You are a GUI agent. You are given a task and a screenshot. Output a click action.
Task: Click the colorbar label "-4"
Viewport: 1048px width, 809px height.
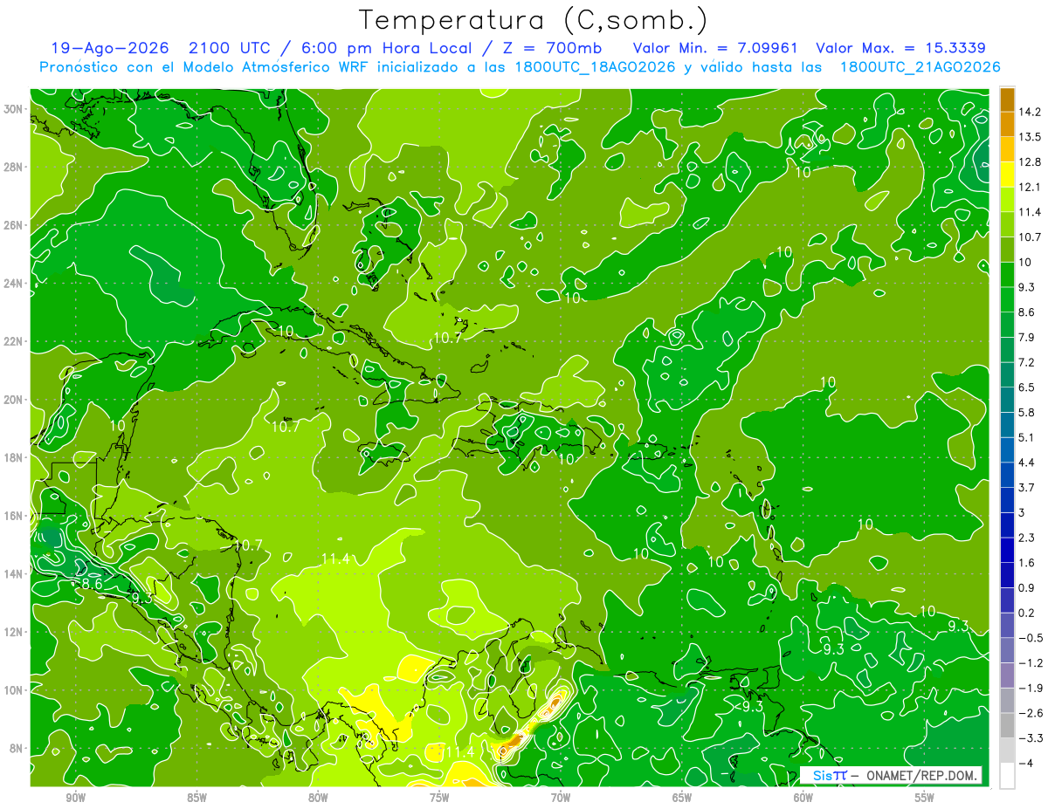tap(1025, 763)
